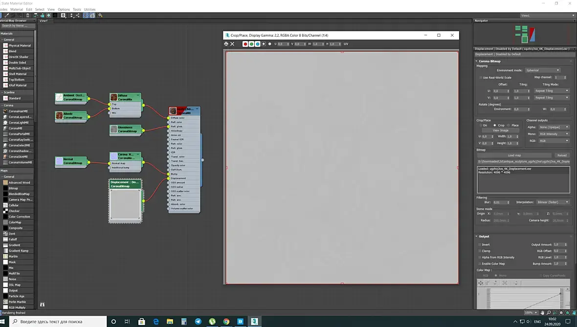Toggle the Parameter Editor panel icon
Screen dimensions: 577x327
[92, 16]
